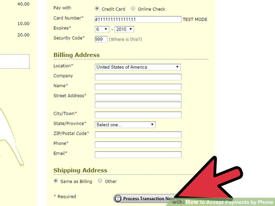Click the '* Required' note
Screen dimensions: 275x206
point(65,197)
